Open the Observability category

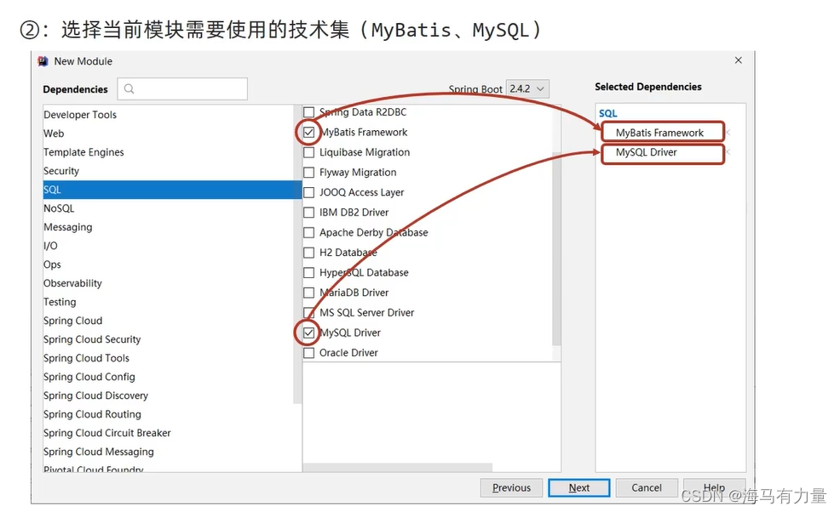coord(168,283)
